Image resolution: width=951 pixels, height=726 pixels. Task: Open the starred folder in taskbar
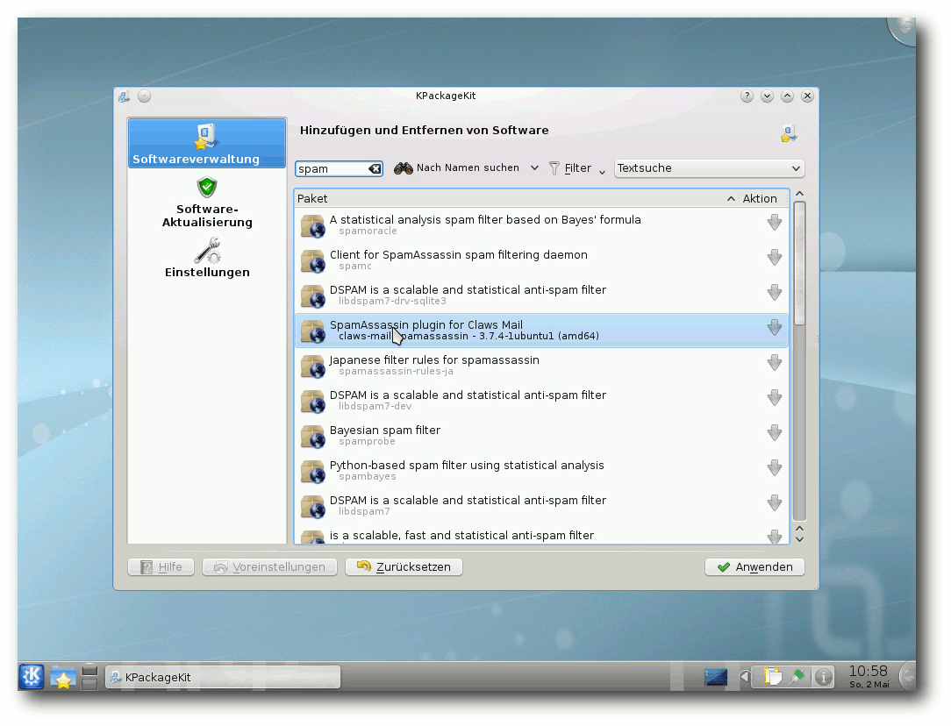click(x=62, y=677)
